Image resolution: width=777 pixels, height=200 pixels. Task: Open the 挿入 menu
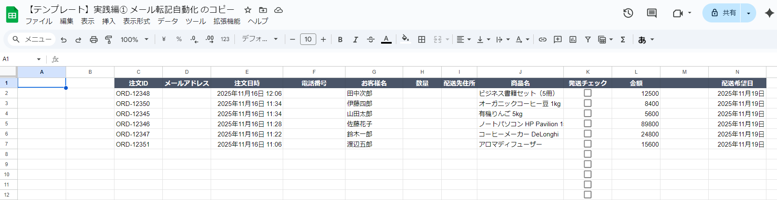tap(109, 21)
